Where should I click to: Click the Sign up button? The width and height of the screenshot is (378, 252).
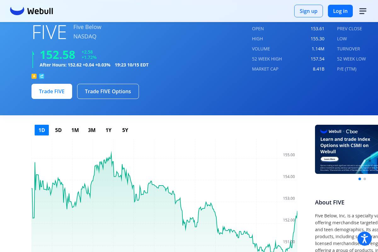point(308,11)
